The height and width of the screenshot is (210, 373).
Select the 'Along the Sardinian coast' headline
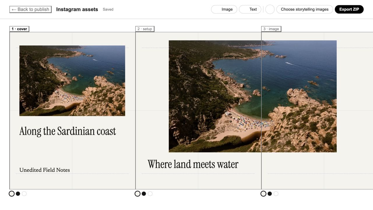point(68,131)
